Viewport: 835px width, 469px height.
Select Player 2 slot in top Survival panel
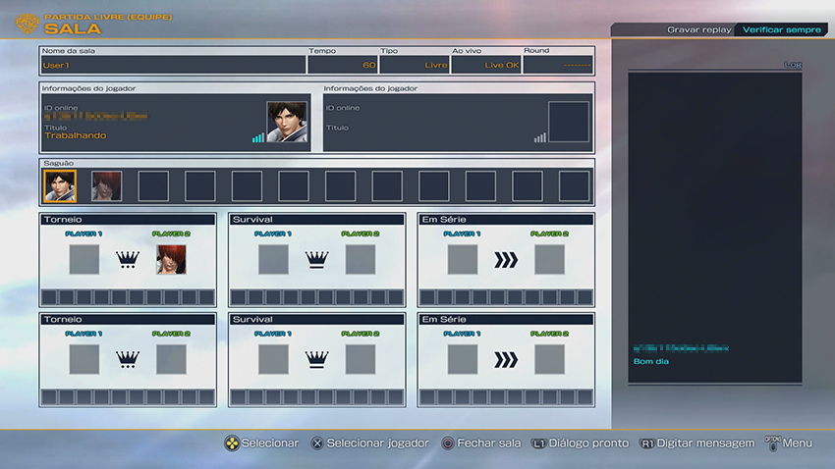pos(361,259)
